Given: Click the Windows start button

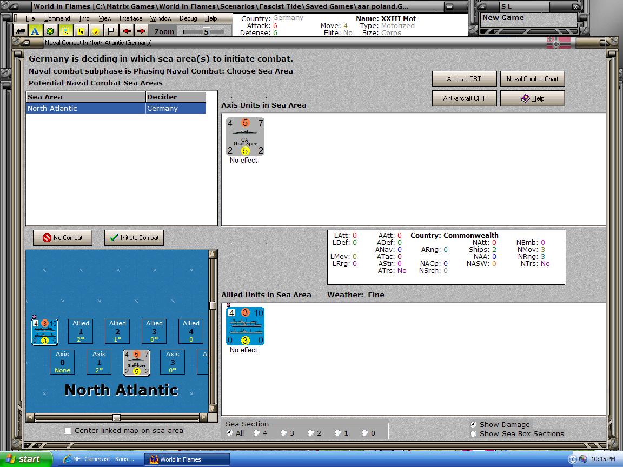Looking at the screenshot, I should click(26, 459).
